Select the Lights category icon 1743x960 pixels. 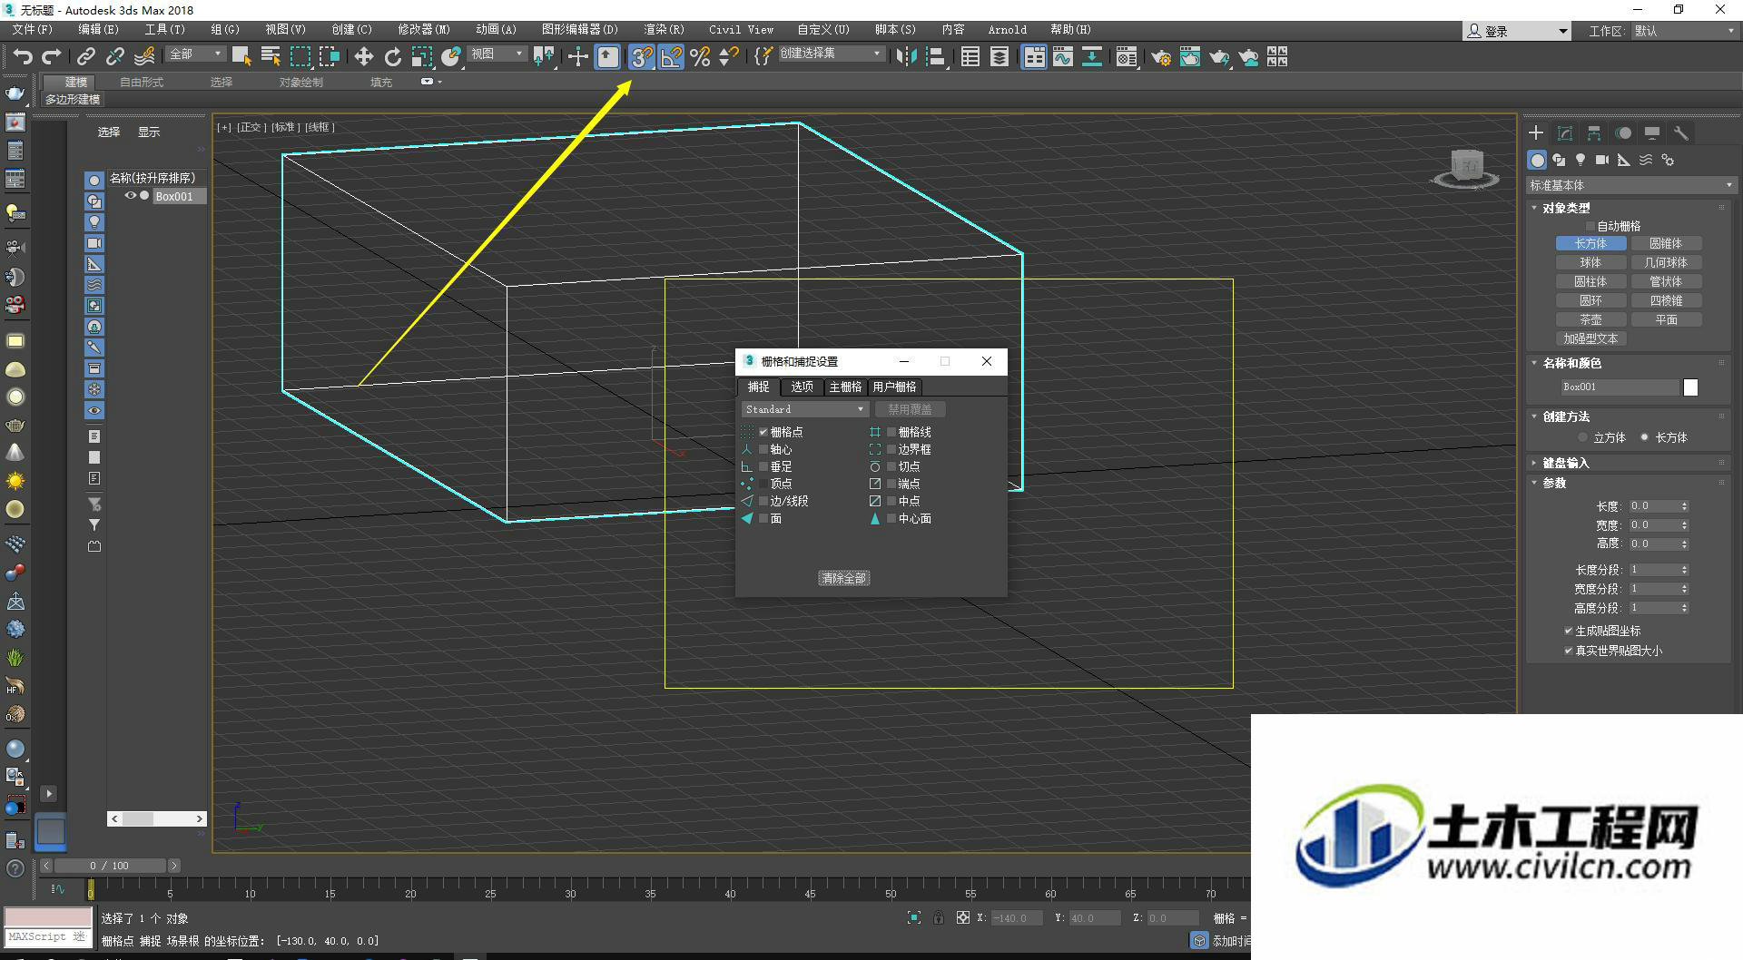click(x=1581, y=160)
